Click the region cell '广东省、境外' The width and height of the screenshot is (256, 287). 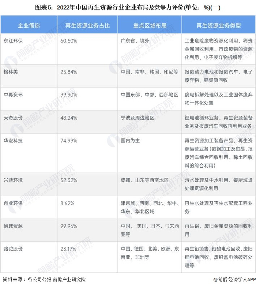(135, 41)
